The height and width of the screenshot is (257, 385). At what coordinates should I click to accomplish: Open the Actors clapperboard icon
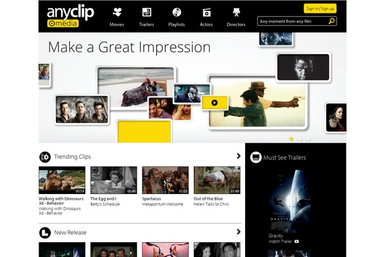207,12
